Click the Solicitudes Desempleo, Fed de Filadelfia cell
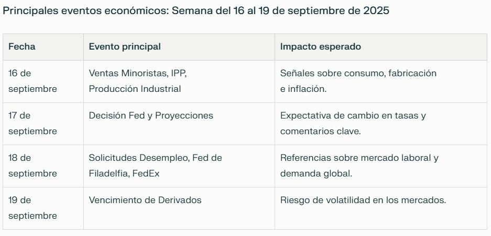 click(x=179, y=166)
